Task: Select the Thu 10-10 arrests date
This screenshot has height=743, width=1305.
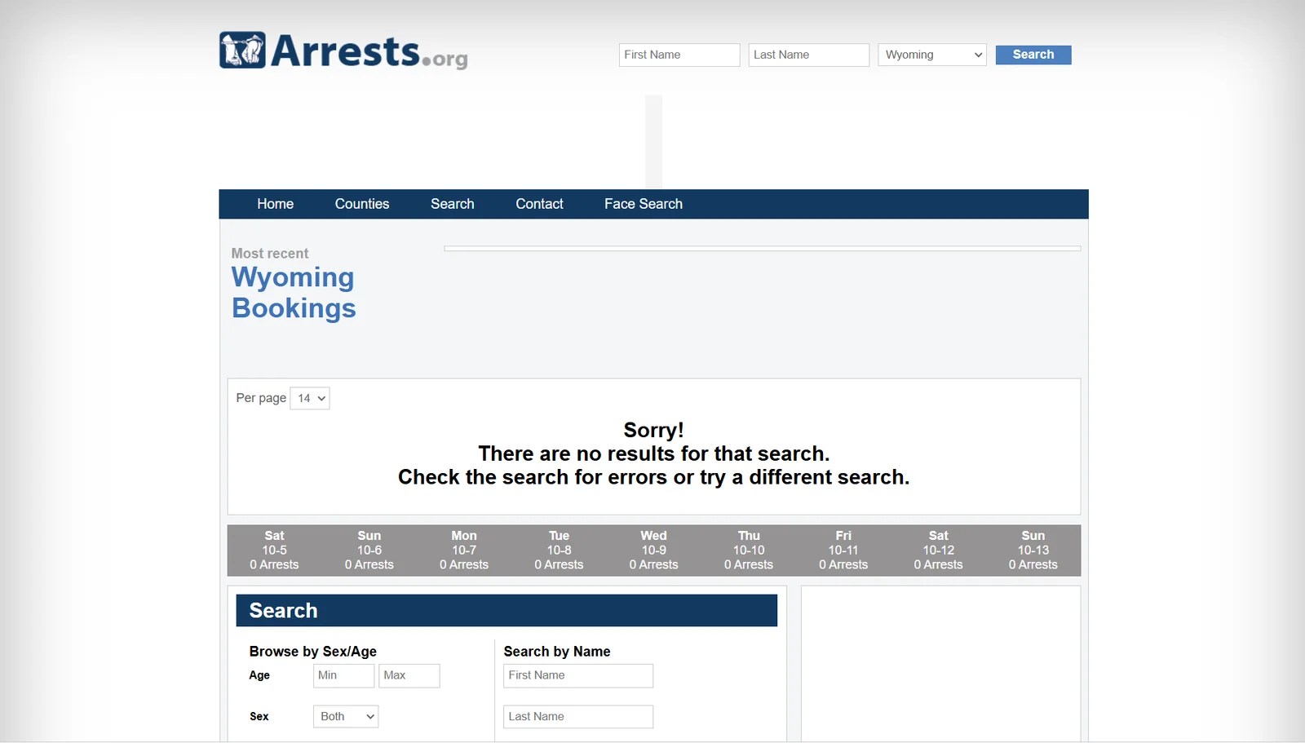Action: tap(749, 551)
